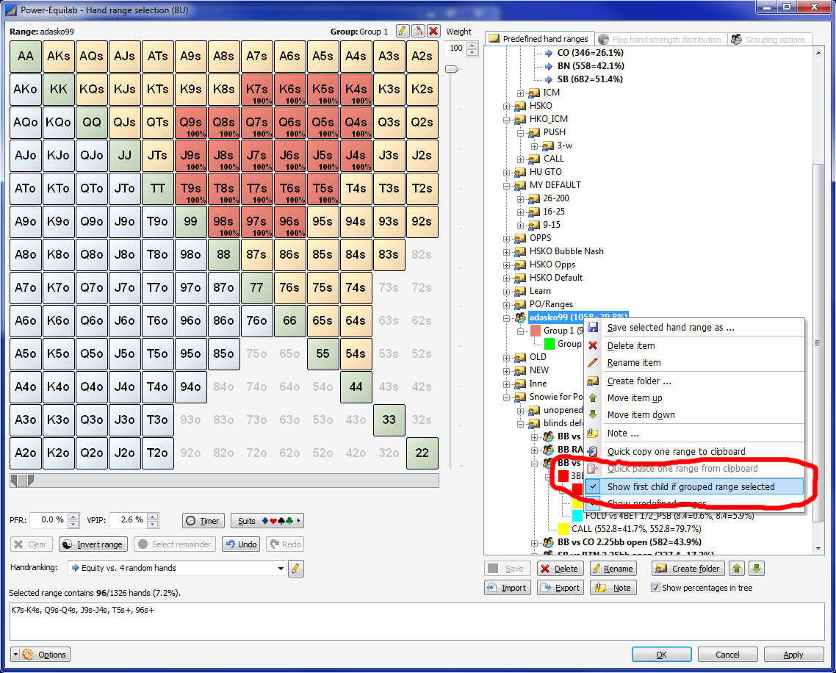Image resolution: width=836 pixels, height=673 pixels.
Task: Click the Create folder button below the tree
Action: [689, 569]
